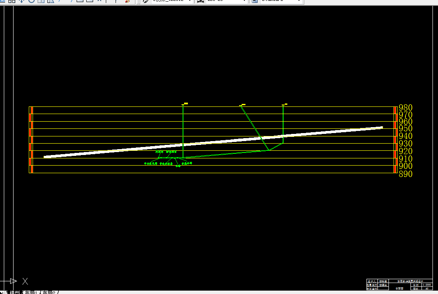This screenshot has width=438, height=294.
Task: Open the ISO-25 dimension style dropdown
Action: tap(226, 1)
